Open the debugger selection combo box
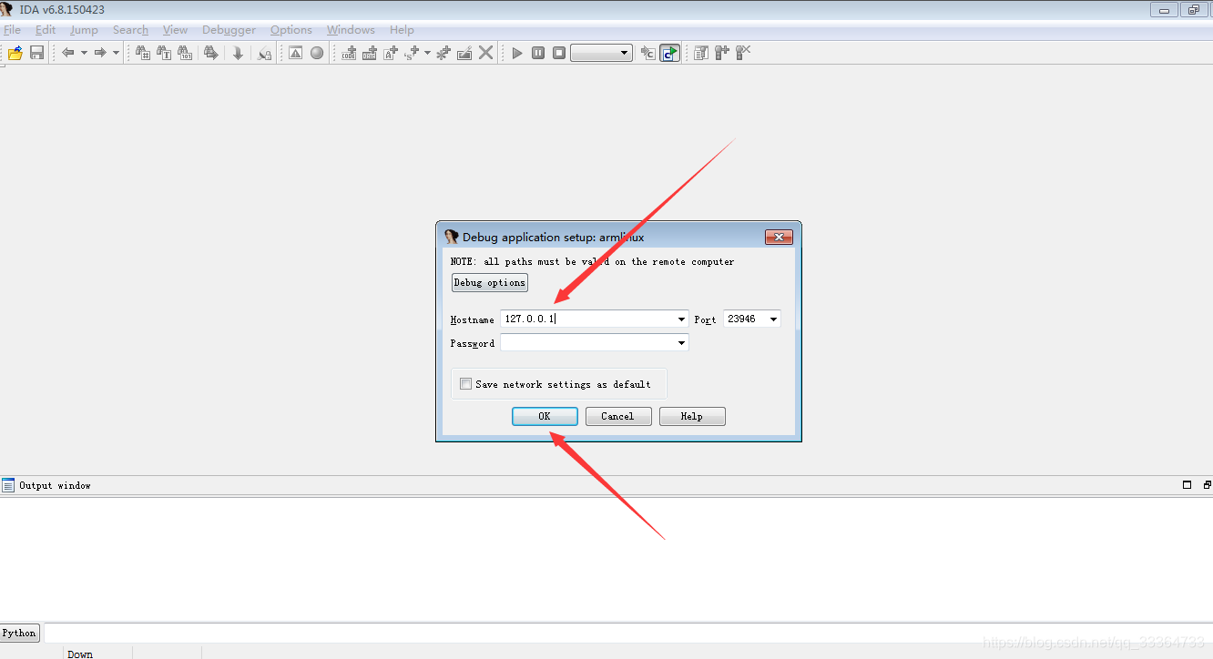The width and height of the screenshot is (1213, 659). click(601, 53)
